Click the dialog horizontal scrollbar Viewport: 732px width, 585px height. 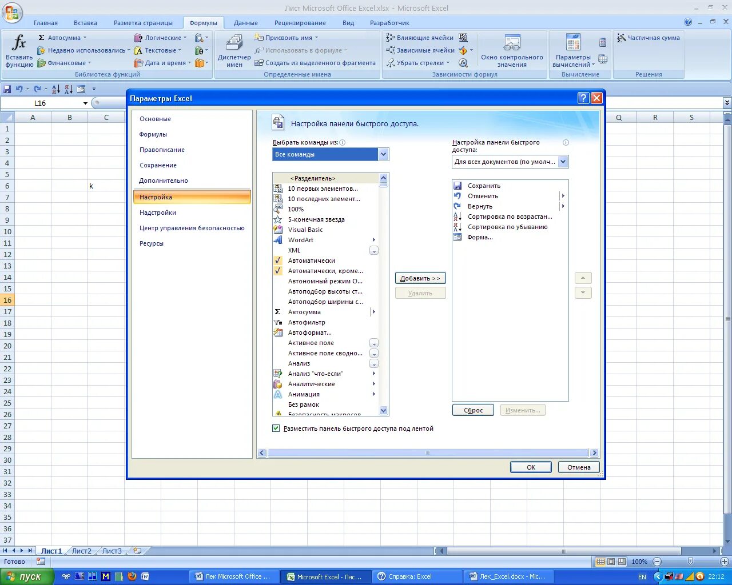(428, 453)
